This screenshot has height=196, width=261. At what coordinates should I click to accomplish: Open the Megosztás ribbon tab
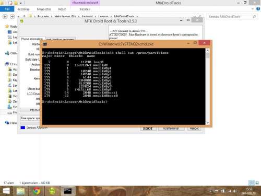[44, 9]
